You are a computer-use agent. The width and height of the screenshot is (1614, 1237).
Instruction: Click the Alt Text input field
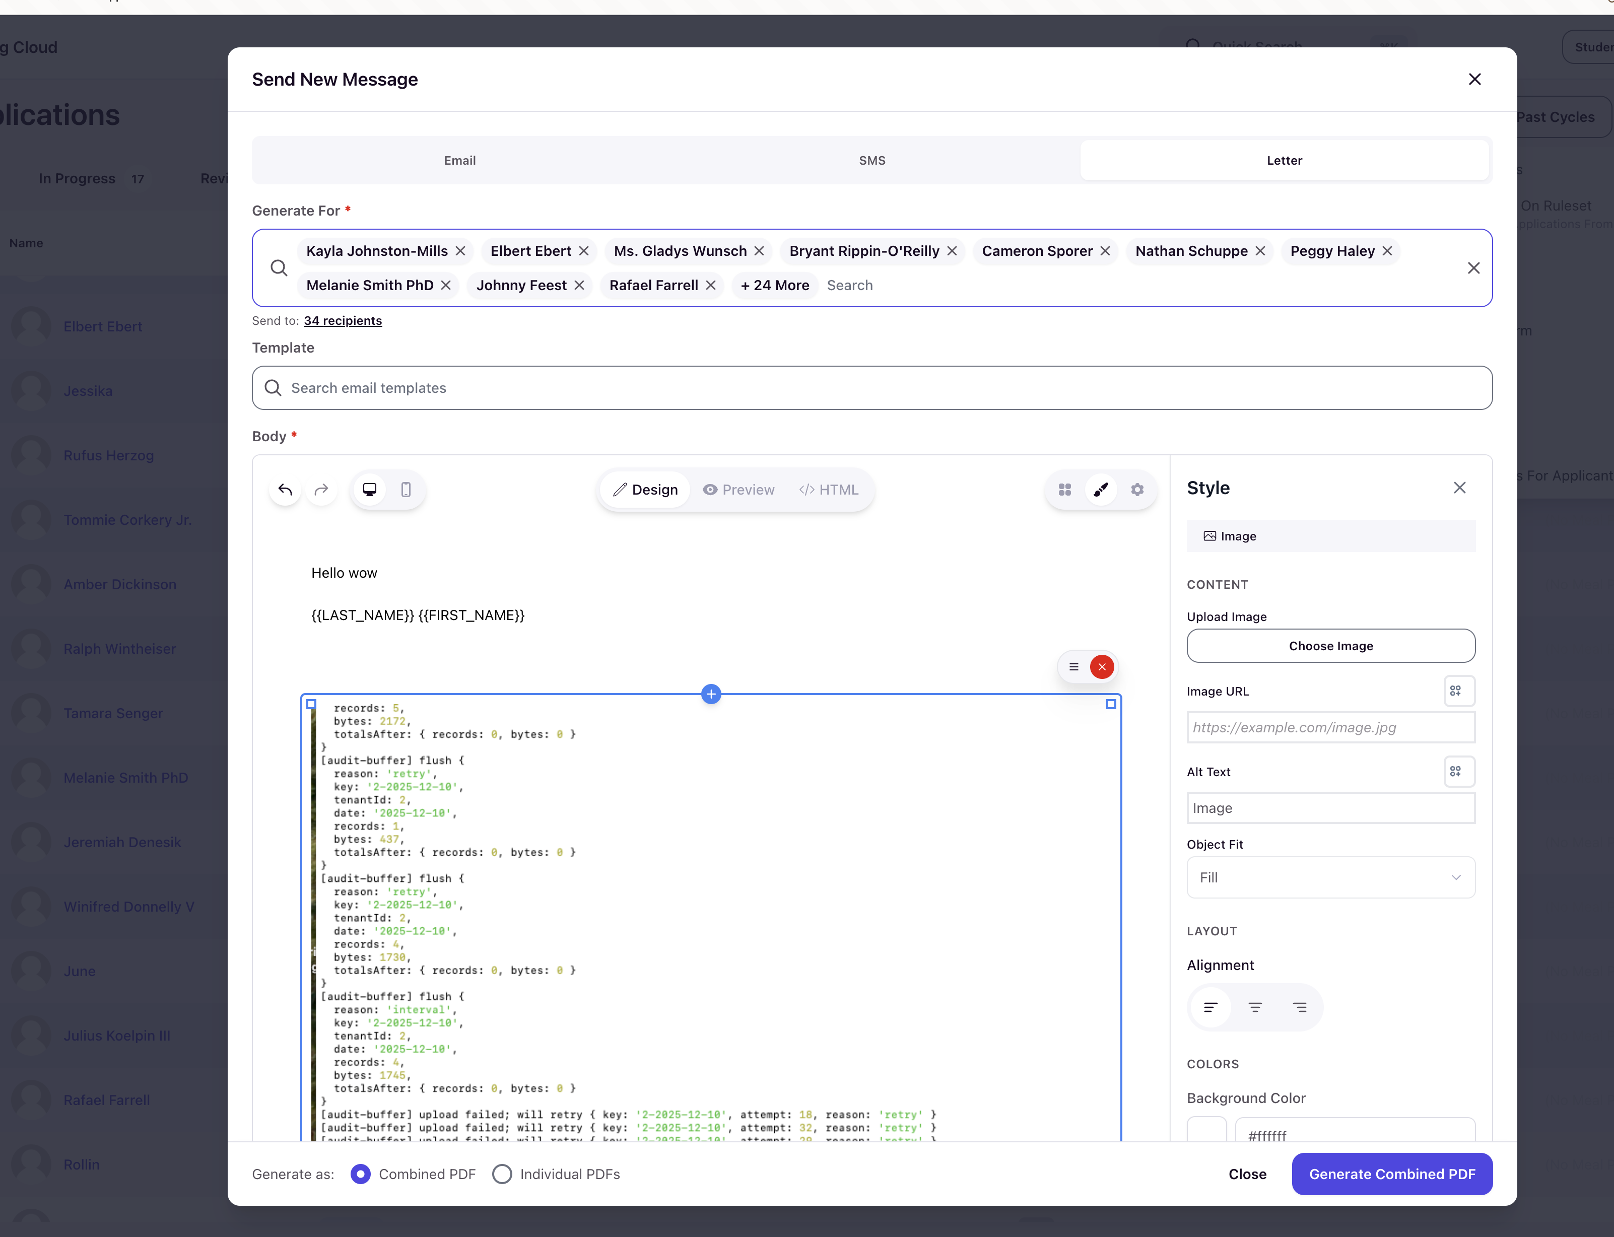tap(1330, 808)
